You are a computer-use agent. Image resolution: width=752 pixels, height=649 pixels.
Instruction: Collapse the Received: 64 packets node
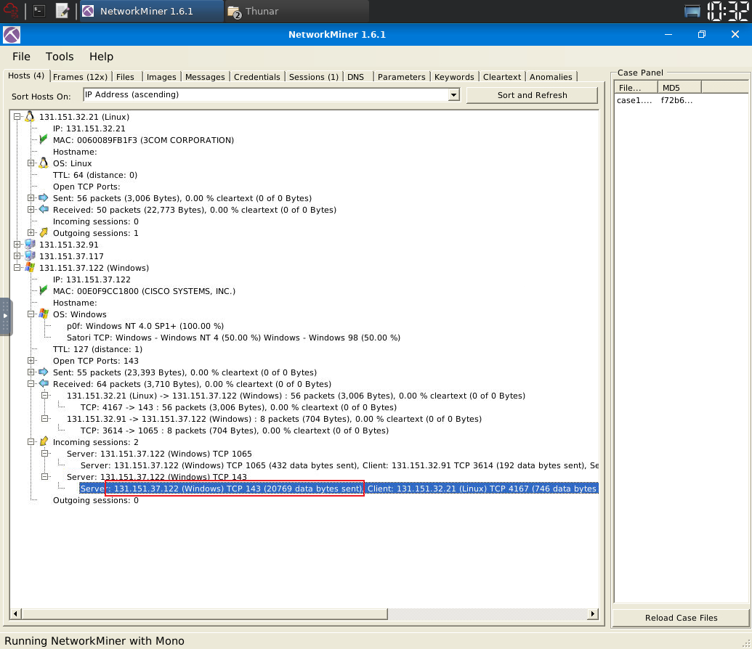click(x=31, y=383)
